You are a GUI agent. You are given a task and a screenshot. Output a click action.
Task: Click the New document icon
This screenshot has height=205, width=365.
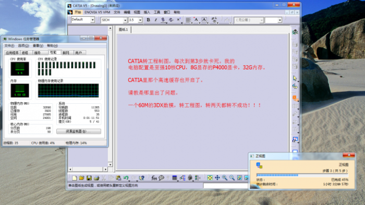click(x=75, y=178)
